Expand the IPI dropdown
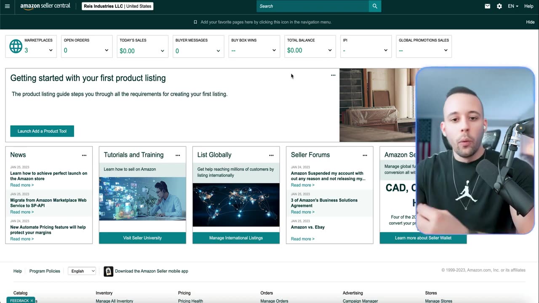The height and width of the screenshot is (303, 539). coord(385,50)
